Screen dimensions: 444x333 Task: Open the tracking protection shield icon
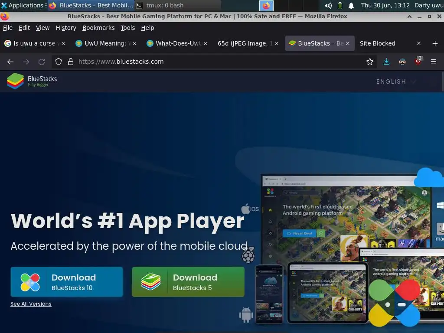(59, 62)
